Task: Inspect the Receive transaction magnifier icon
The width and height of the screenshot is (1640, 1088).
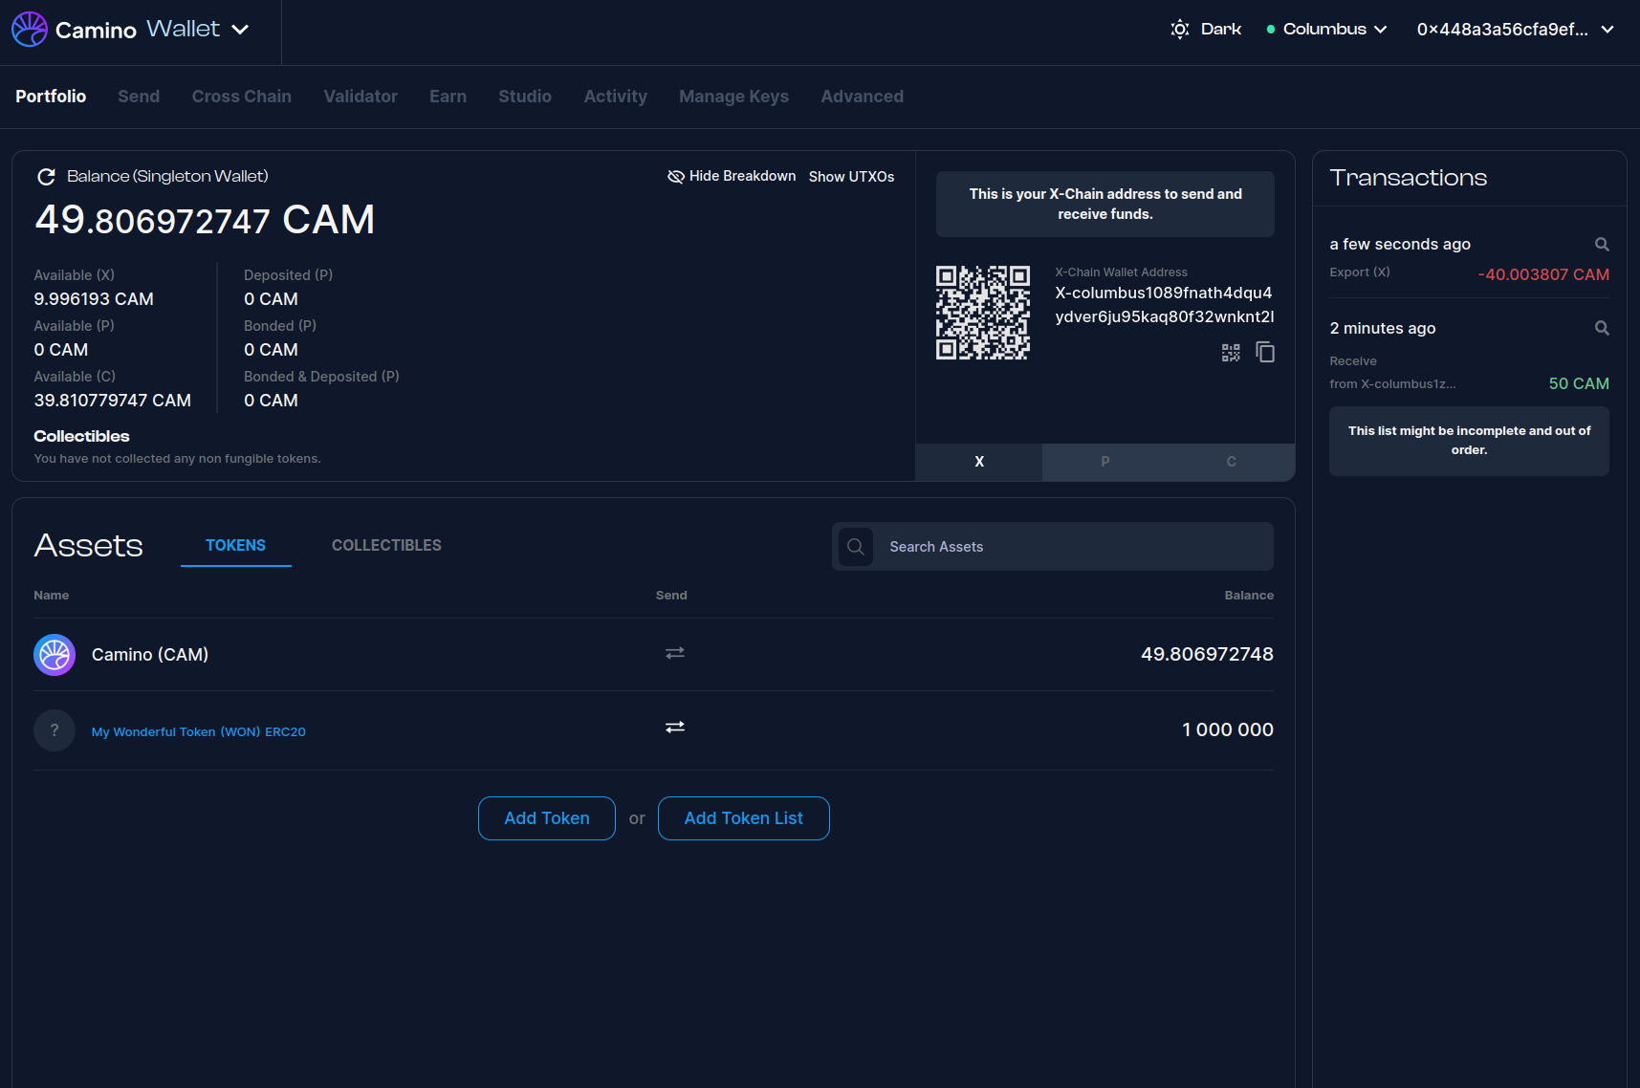Action: 1602,329
